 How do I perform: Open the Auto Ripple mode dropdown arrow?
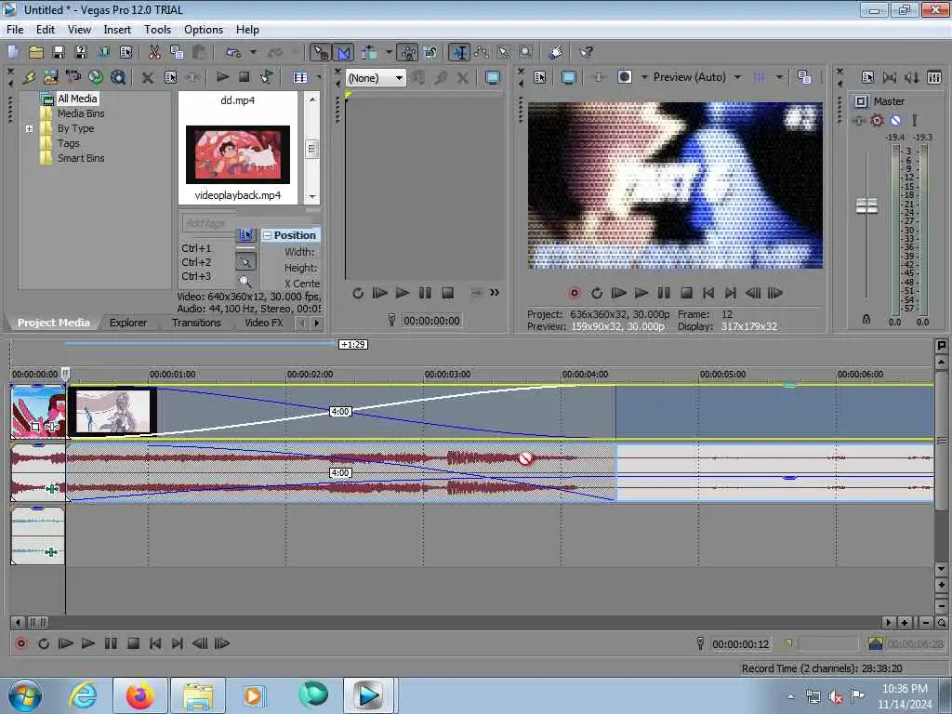coord(390,52)
